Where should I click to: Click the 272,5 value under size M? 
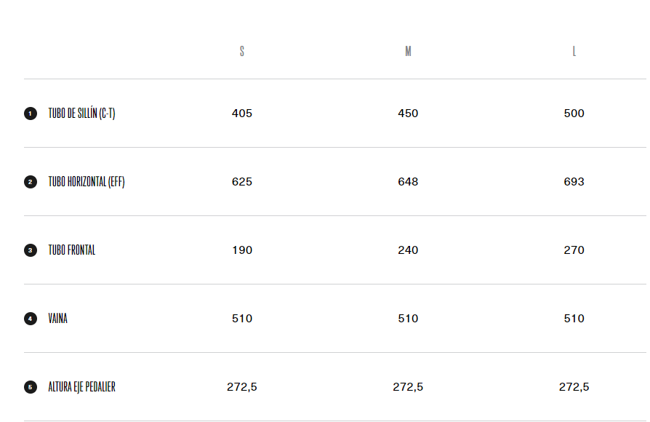[x=408, y=387]
